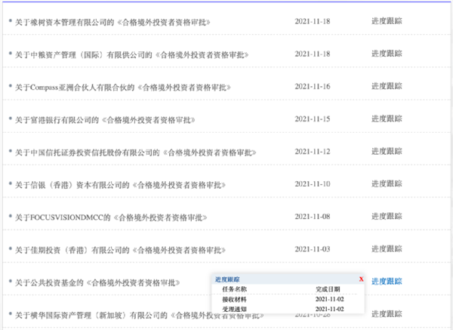Close the 进度跟踪 popup with red X
Image resolution: width=453 pixels, height=330 pixels.
click(361, 279)
